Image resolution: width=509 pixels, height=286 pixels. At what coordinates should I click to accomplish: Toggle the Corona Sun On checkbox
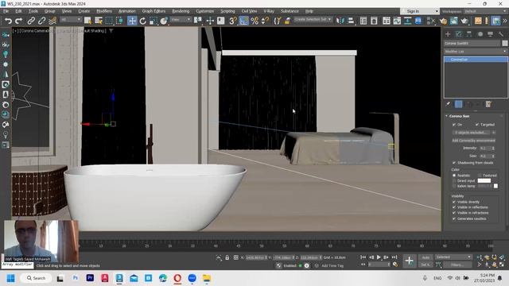[x=454, y=125]
